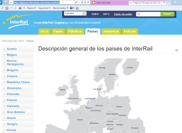This screenshot has width=182, height=133.
Task: Click the printer icon in command bar
Action: coord(20,8)
